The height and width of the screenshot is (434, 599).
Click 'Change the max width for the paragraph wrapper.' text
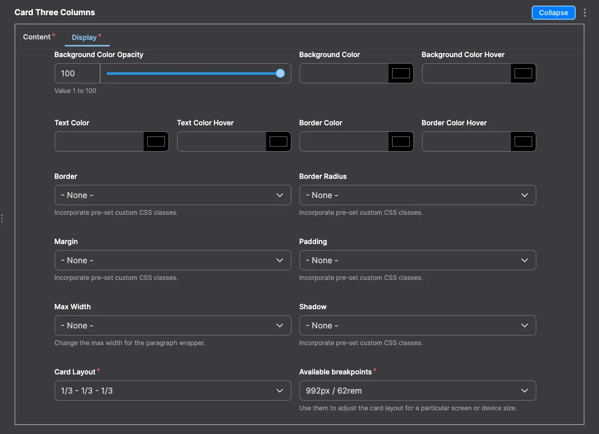pyautogui.click(x=130, y=343)
